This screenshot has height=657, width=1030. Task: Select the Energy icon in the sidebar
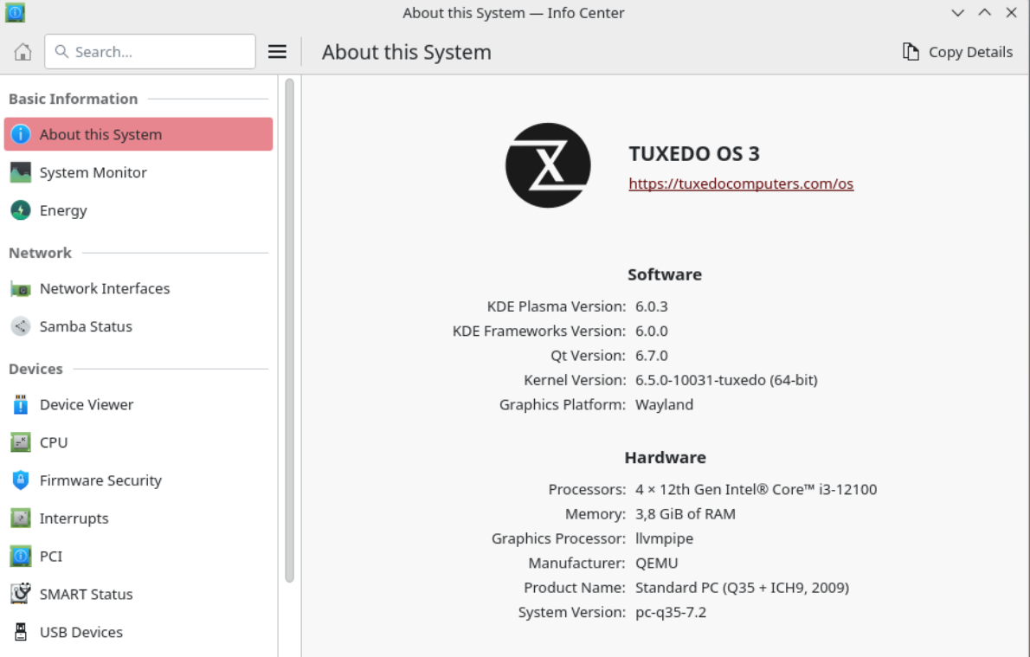click(21, 210)
